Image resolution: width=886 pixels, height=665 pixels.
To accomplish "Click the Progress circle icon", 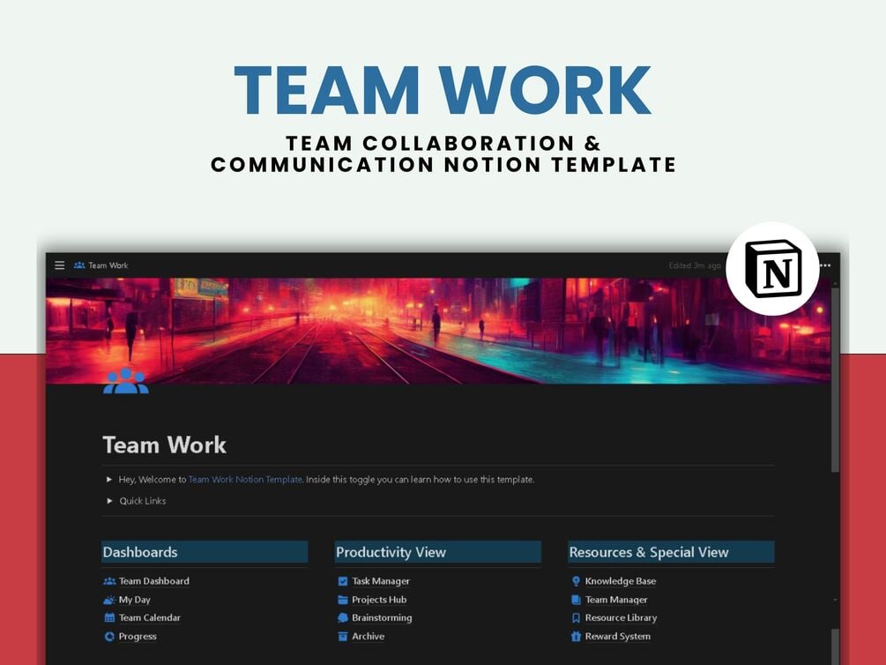I will tap(109, 636).
